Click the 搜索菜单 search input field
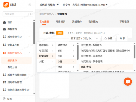Image resolution: width=136 pixels, height=102 pixels. pos(18,14)
